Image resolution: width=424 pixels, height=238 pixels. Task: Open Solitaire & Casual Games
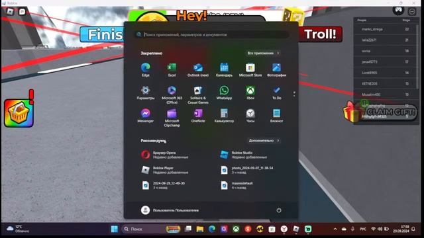198,95
